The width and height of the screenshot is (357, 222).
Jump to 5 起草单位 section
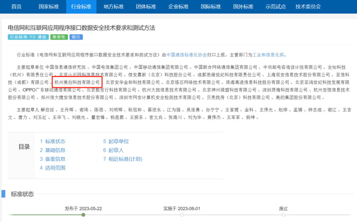pos(116,141)
